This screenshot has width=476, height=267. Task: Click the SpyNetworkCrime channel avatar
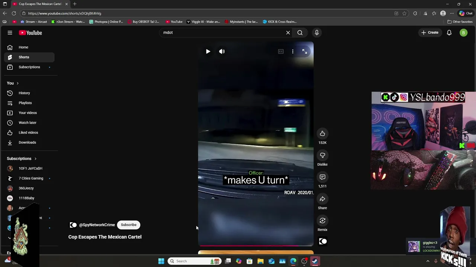pyautogui.click(x=73, y=225)
